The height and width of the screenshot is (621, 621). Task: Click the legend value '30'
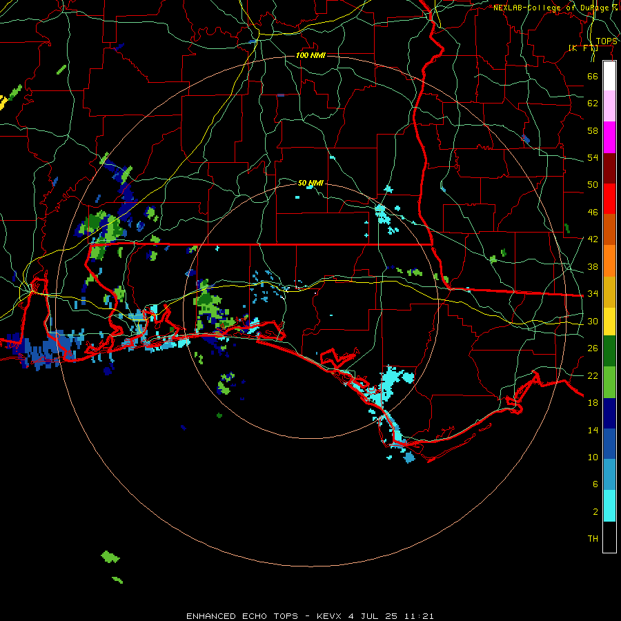coord(593,321)
